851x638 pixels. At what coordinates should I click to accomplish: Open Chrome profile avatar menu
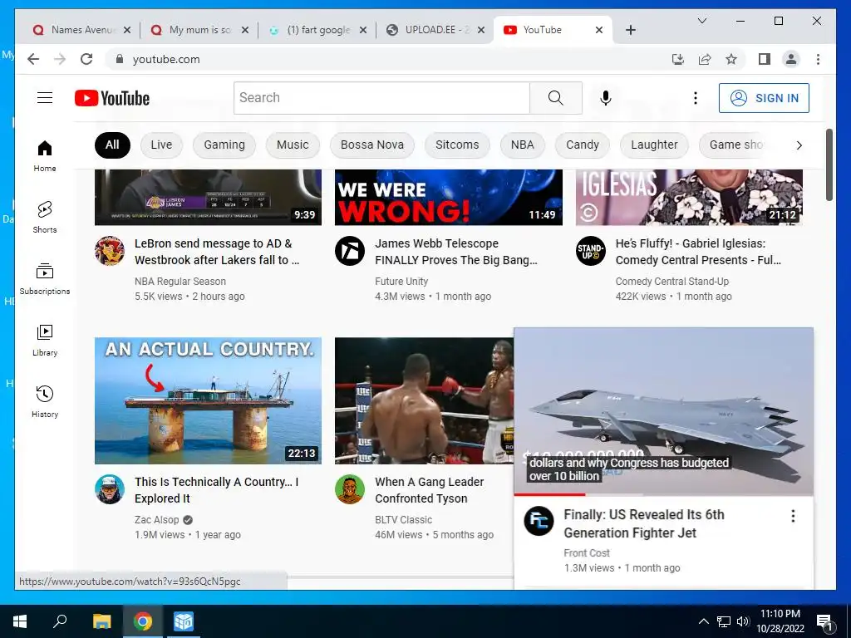791,59
